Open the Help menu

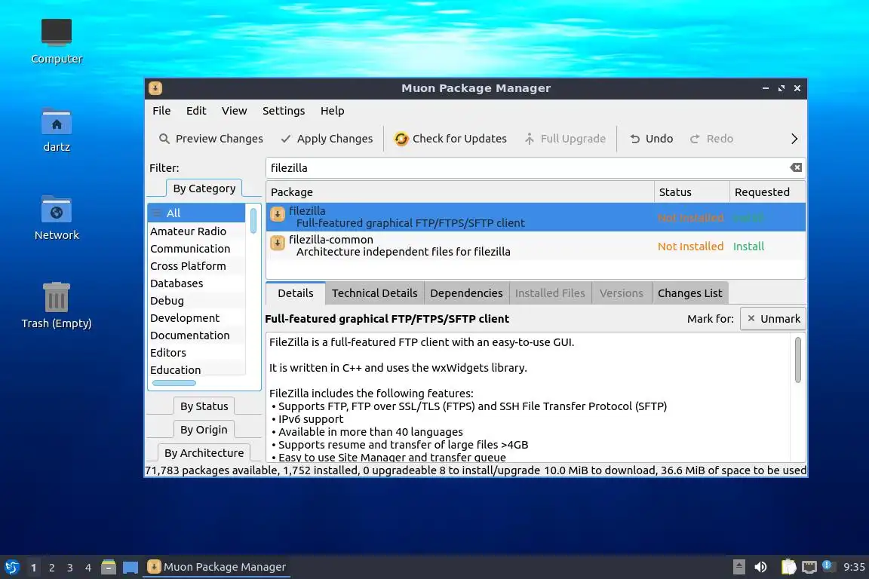tap(333, 111)
